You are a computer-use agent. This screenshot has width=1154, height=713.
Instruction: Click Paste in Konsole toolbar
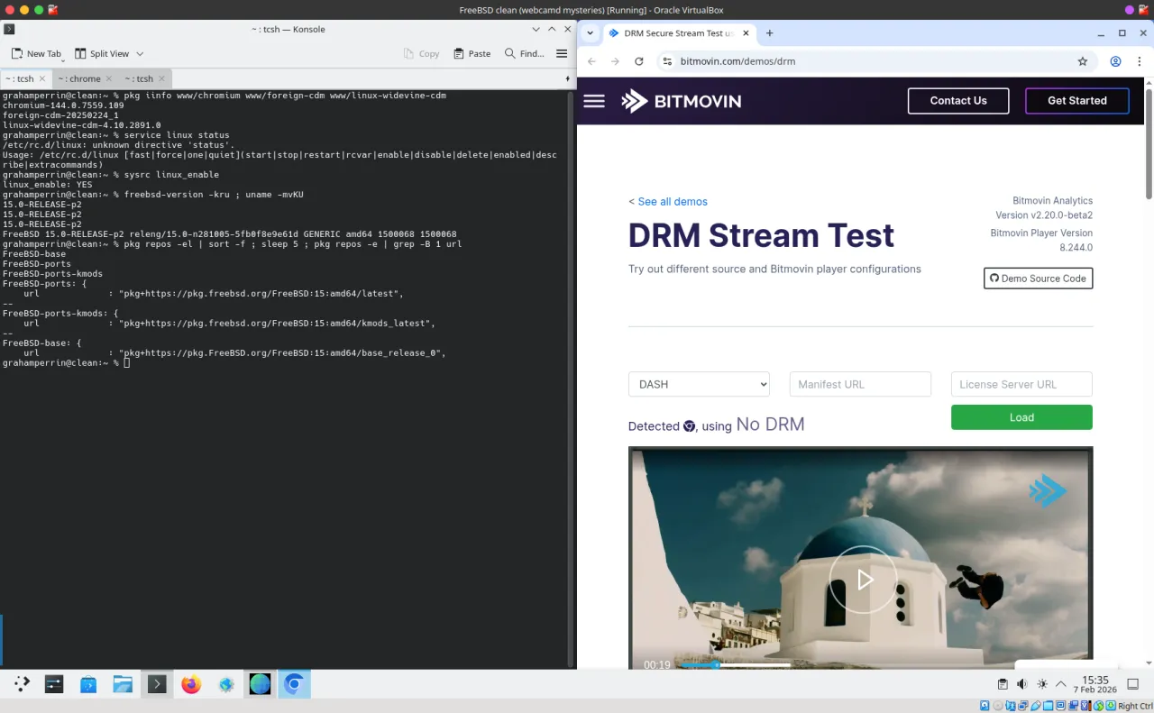pyautogui.click(x=472, y=54)
